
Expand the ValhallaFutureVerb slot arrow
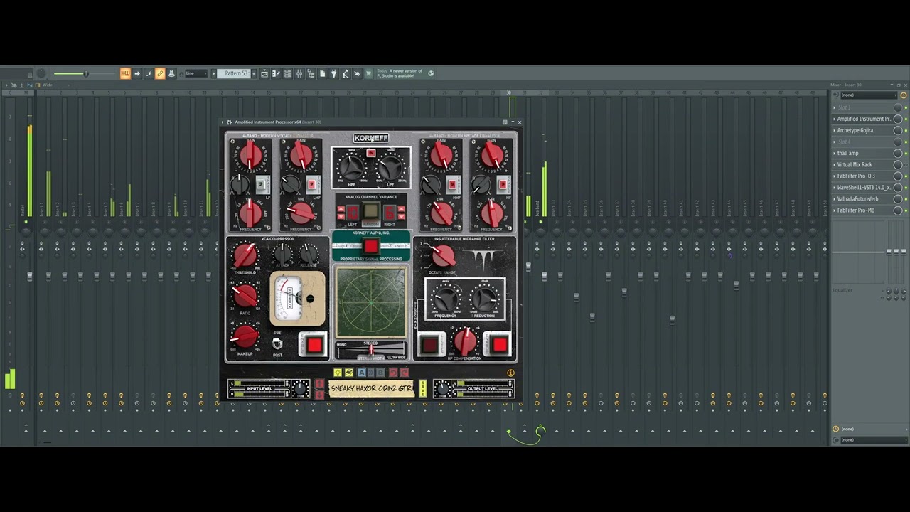[835, 198]
